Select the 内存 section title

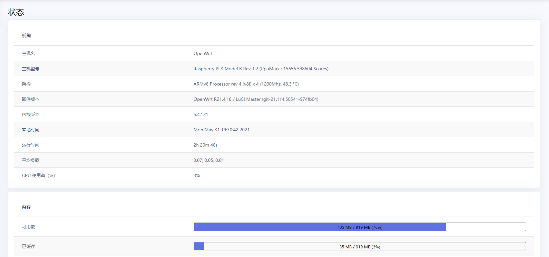point(26,207)
